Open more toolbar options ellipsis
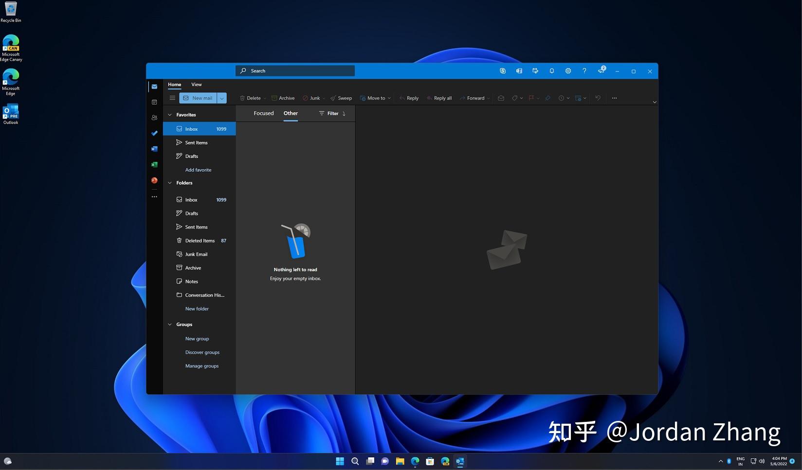The width and height of the screenshot is (802, 470). (614, 98)
